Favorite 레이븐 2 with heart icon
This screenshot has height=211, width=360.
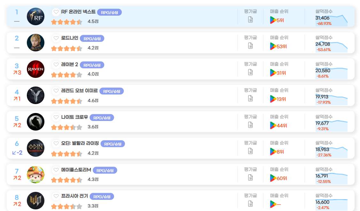pyautogui.click(x=56, y=64)
